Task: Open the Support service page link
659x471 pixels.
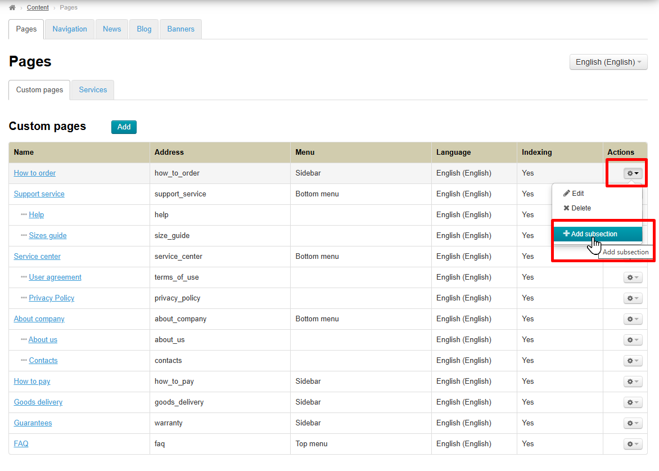Action: pyautogui.click(x=39, y=194)
